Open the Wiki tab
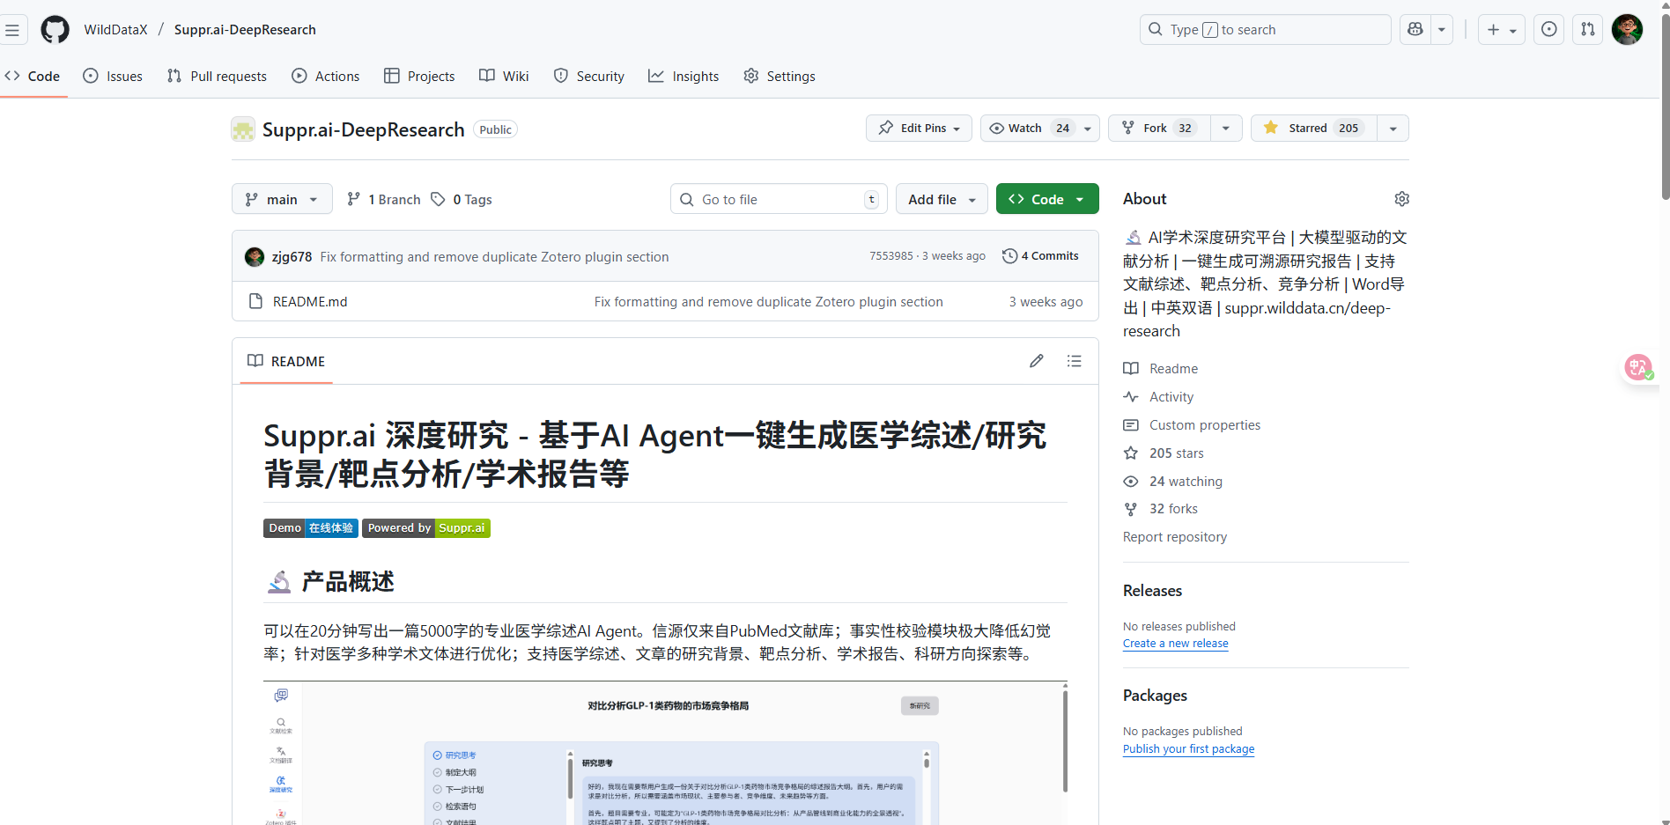Image resolution: width=1670 pixels, height=825 pixels. tap(504, 77)
